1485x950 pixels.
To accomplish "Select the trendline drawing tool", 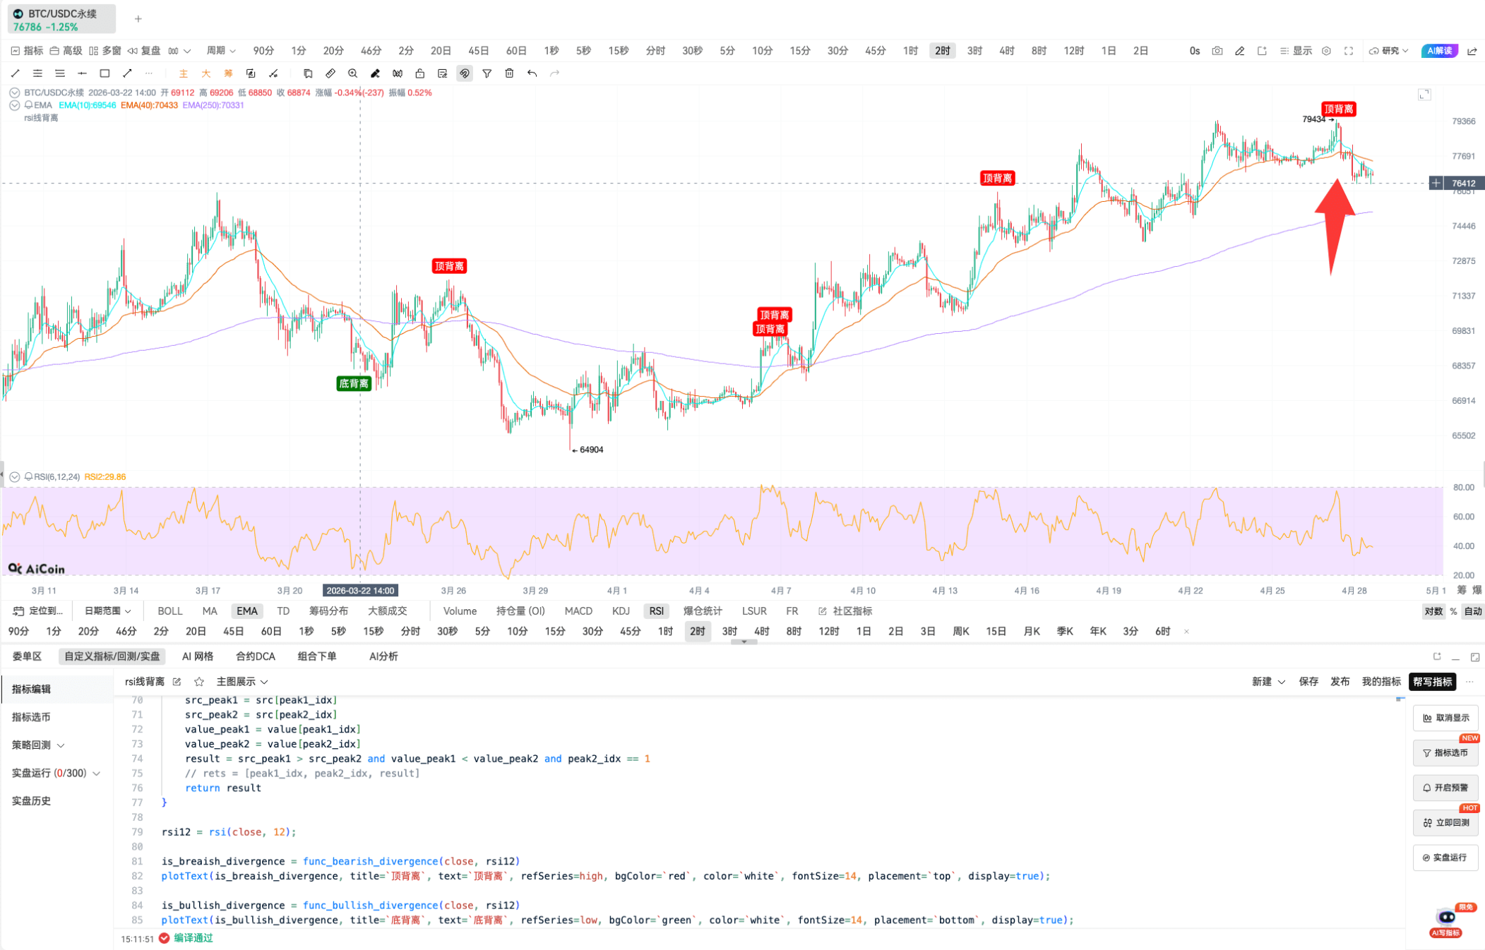I will [15, 73].
